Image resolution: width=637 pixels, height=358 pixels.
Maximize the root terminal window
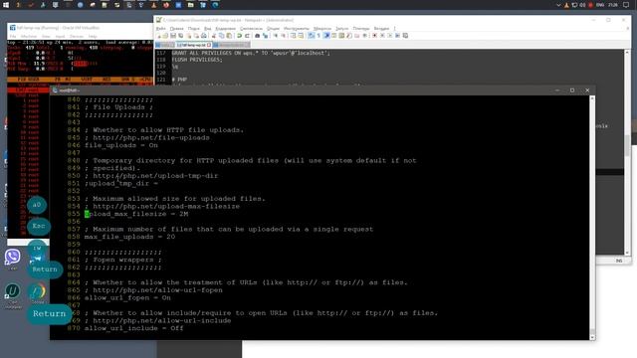[x=572, y=90]
